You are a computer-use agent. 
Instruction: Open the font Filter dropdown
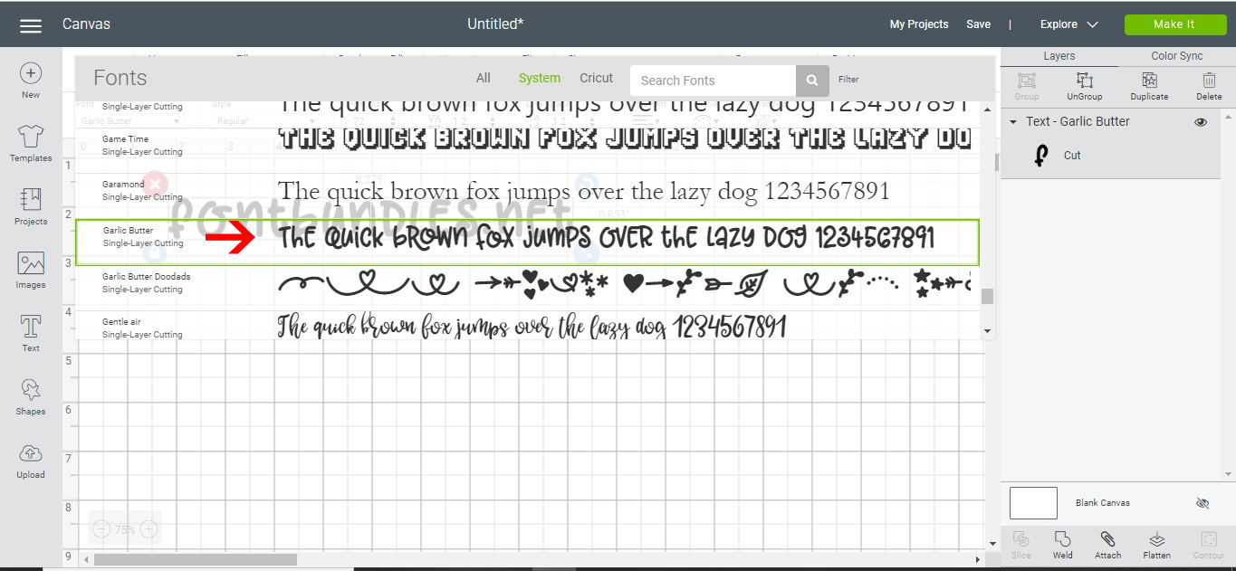848,80
